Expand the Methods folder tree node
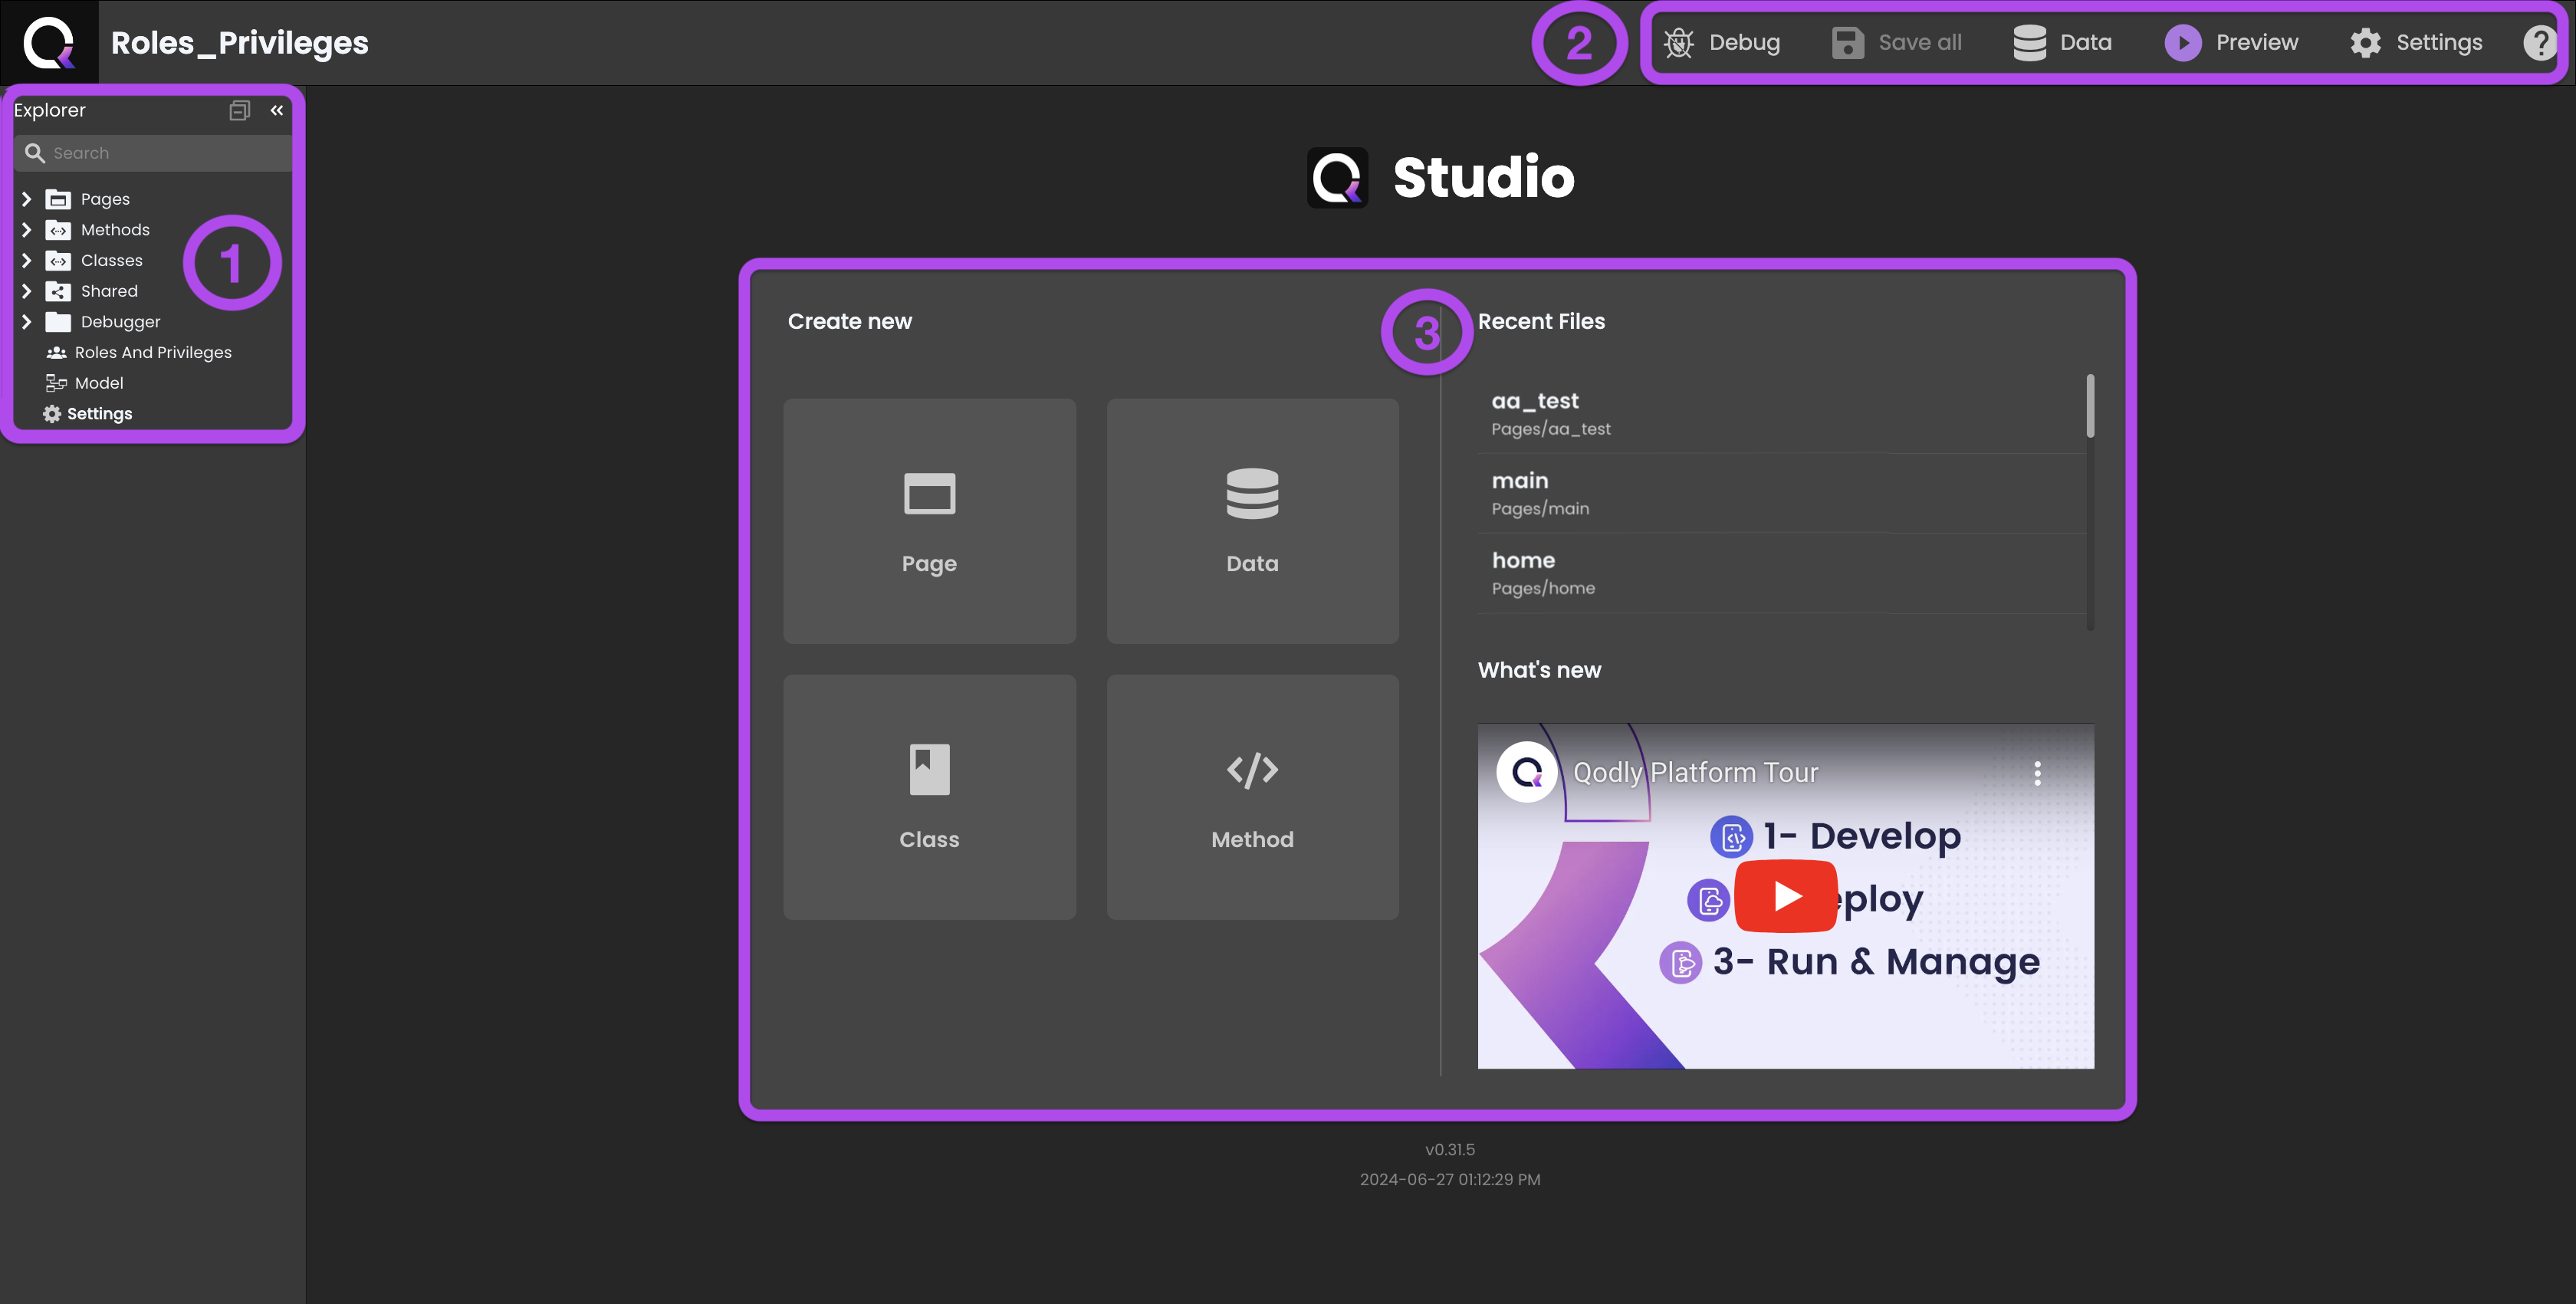The width and height of the screenshot is (2576, 1304). point(27,230)
